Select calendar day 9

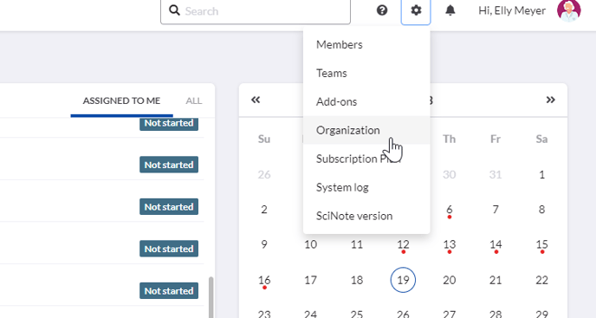(x=264, y=244)
